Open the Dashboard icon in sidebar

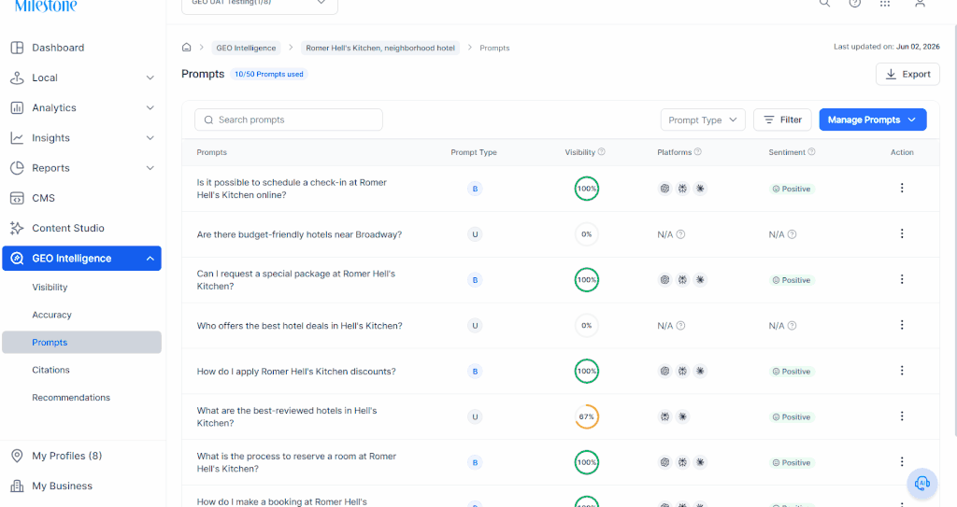click(x=17, y=48)
